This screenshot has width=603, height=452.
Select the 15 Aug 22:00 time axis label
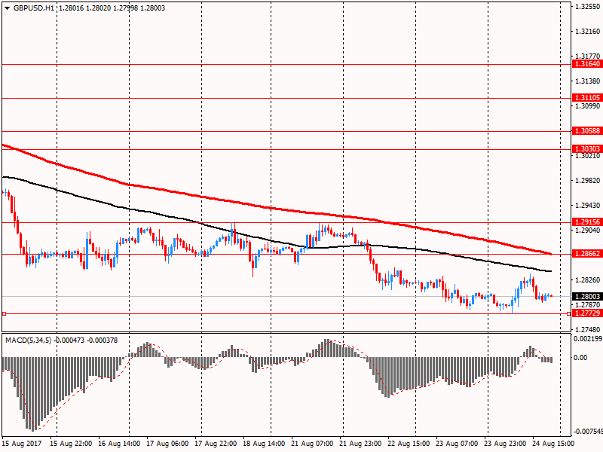[x=71, y=444]
